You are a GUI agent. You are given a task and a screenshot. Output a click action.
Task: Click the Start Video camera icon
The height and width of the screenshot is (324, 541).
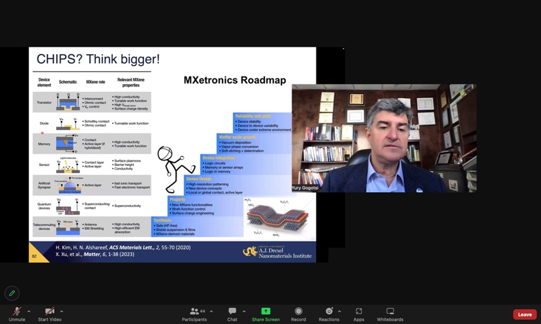point(49,311)
